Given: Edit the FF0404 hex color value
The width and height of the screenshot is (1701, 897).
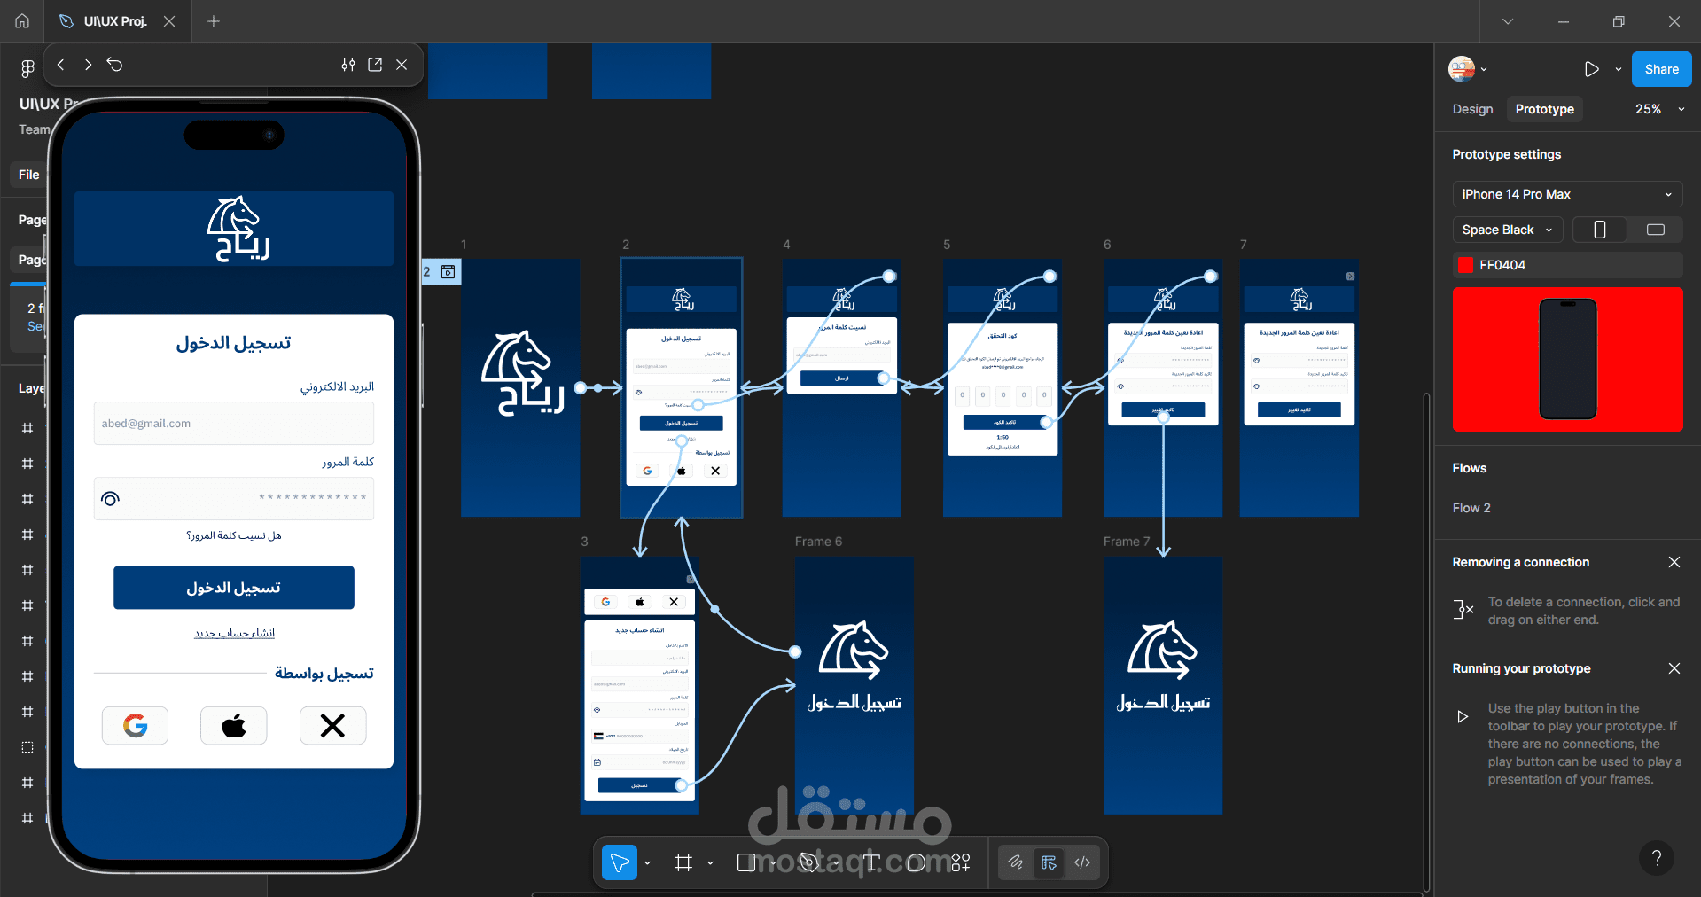Looking at the screenshot, I should coord(1502,265).
